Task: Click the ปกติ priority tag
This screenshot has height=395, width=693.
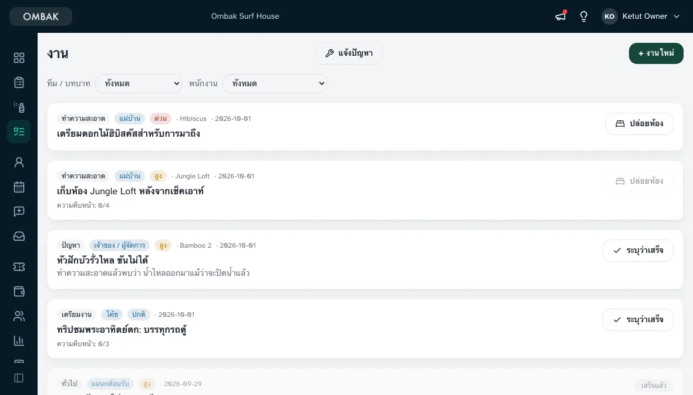Action: [x=139, y=315]
